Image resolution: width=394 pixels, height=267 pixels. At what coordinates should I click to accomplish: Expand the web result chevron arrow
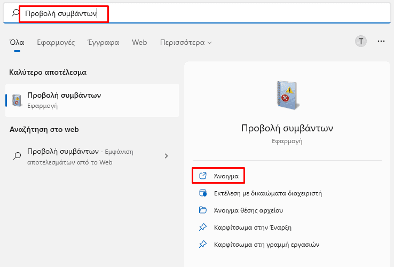pyautogui.click(x=166, y=156)
